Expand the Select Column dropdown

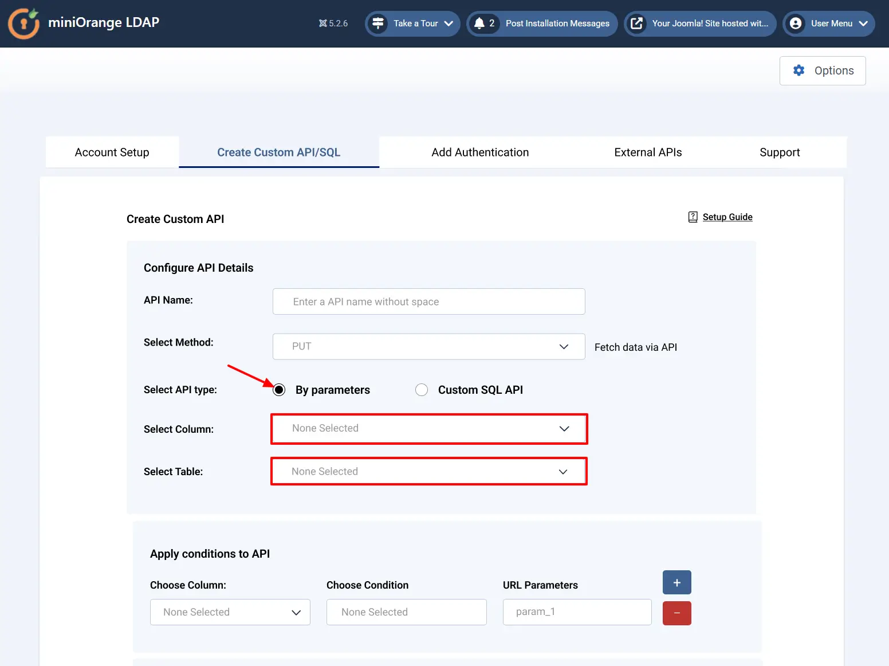coord(428,429)
